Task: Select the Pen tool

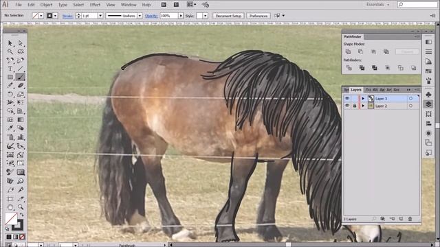Action: (10, 60)
